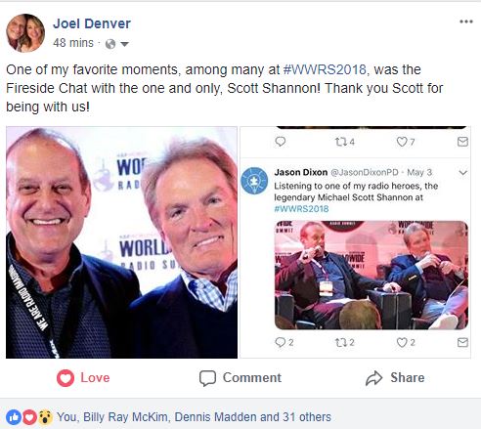Click the globe public privacy icon

(x=110, y=44)
